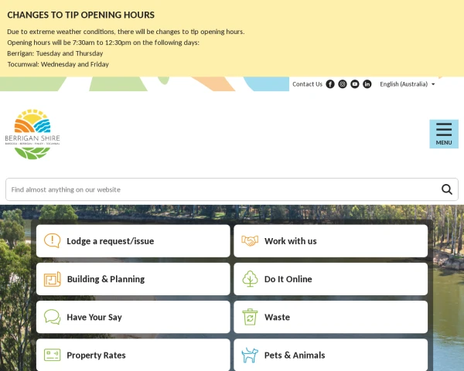
Task: Open the YouTube social icon
Action: coord(354,84)
